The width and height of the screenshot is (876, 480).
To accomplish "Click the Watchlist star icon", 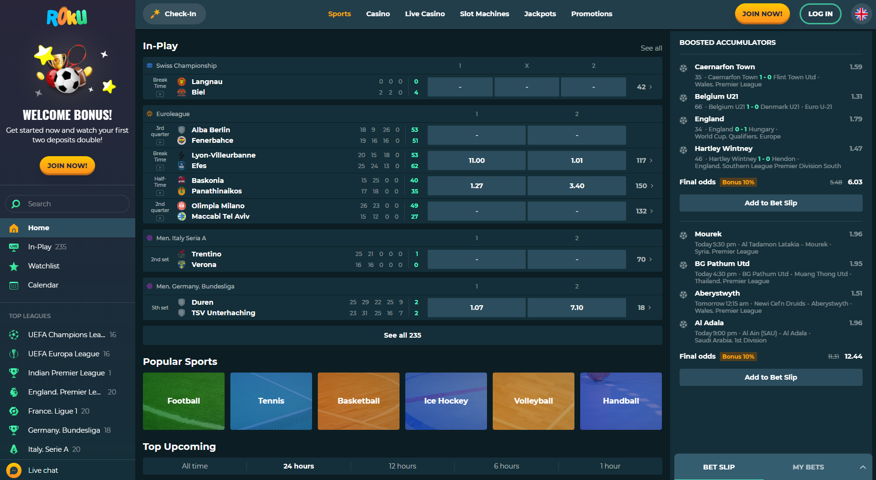I will 14,266.
